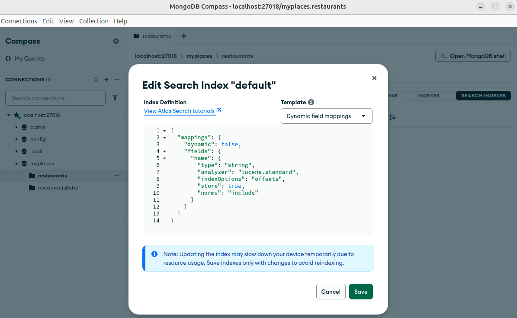The width and height of the screenshot is (517, 318).
Task: Open the Collection menu
Action: 94,21
